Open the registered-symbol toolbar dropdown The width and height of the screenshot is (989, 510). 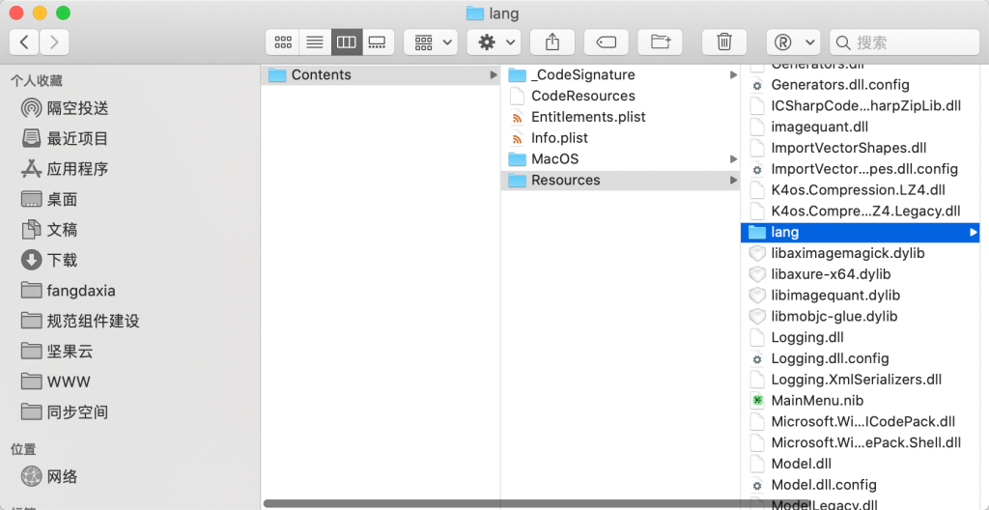[x=793, y=42]
